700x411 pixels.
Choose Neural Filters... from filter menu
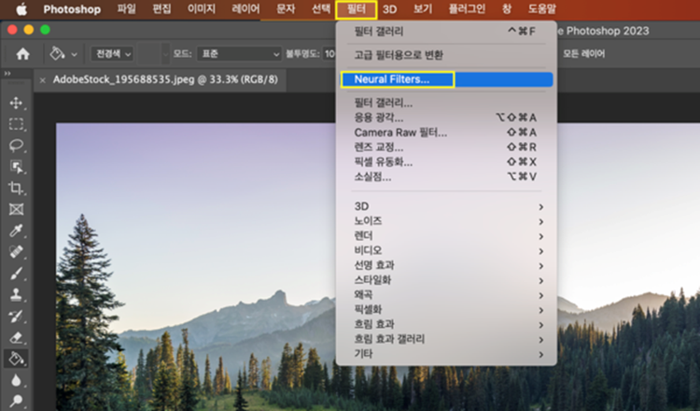(446, 79)
